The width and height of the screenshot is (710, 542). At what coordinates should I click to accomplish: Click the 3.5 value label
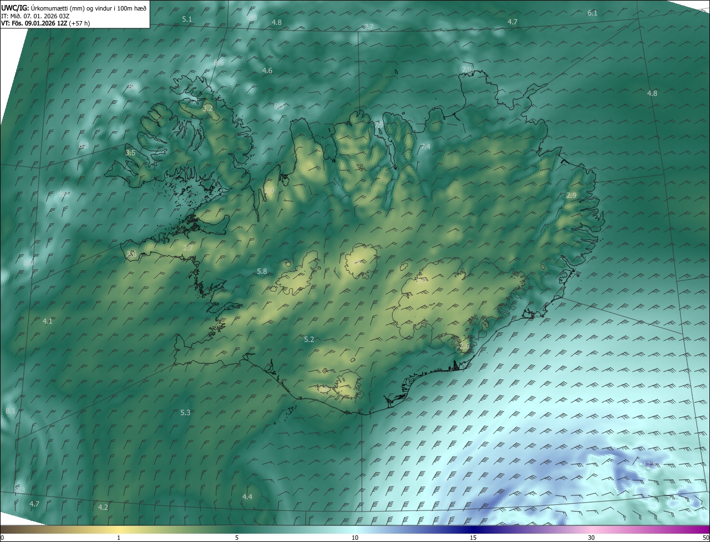coord(130,152)
